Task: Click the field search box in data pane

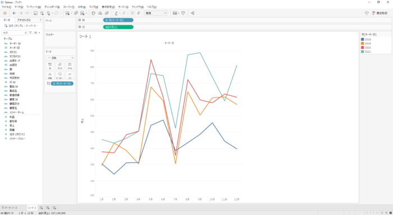Action: pos(15,33)
